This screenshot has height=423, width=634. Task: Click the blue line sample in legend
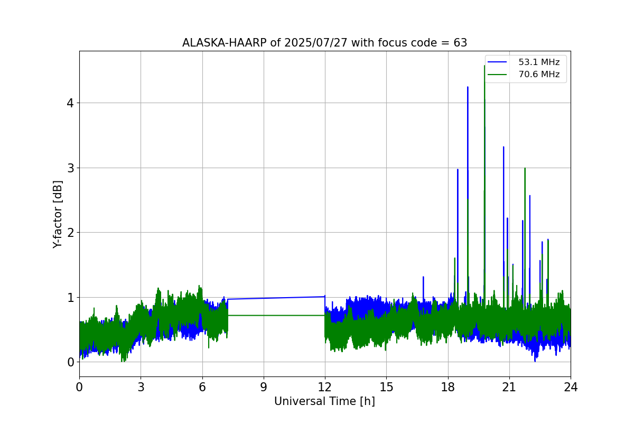coord(498,62)
